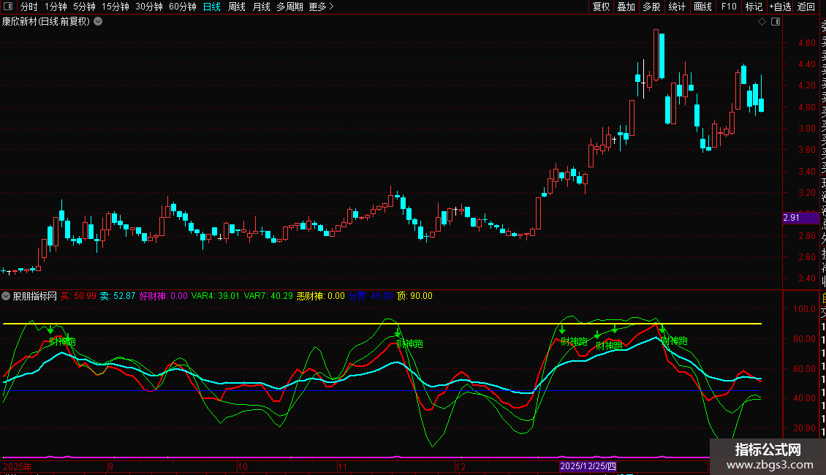Click the 2.91 price marker on axis

[791, 218]
